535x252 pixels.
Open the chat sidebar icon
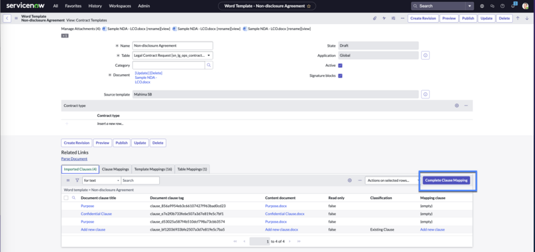click(492, 6)
